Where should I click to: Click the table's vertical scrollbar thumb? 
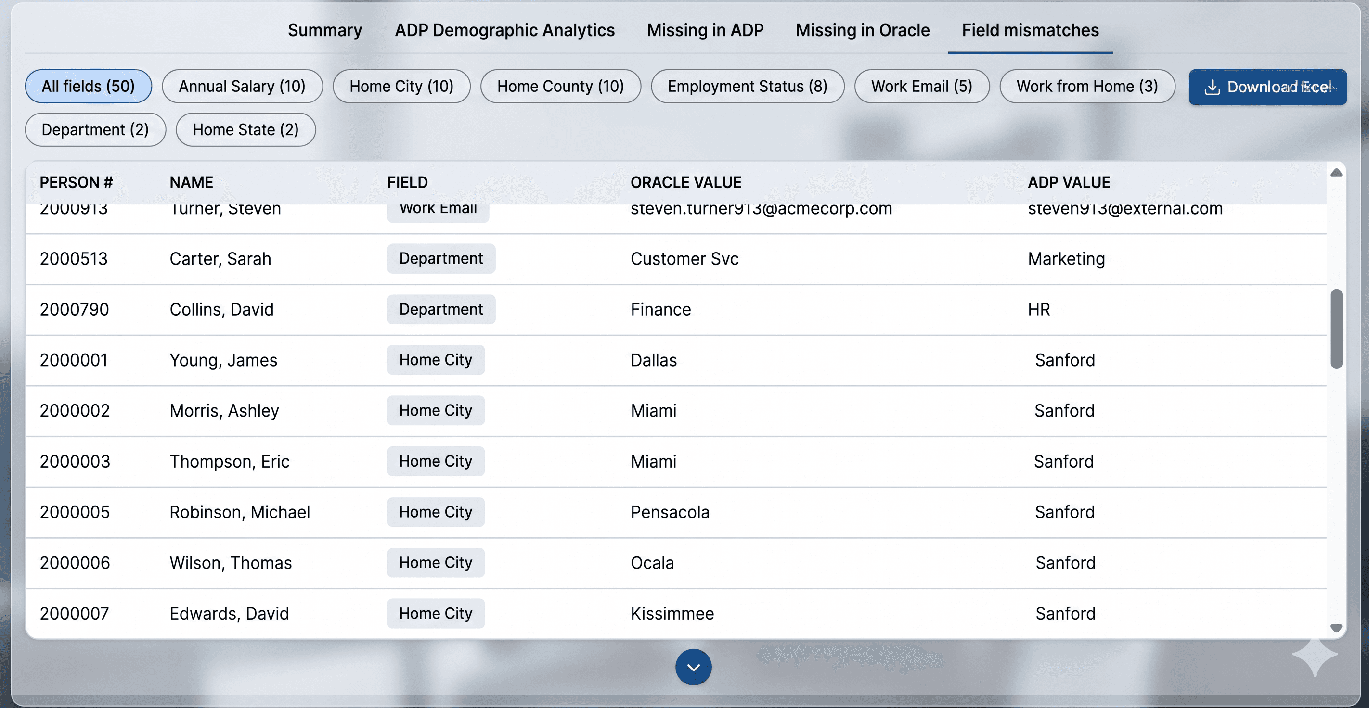point(1336,329)
